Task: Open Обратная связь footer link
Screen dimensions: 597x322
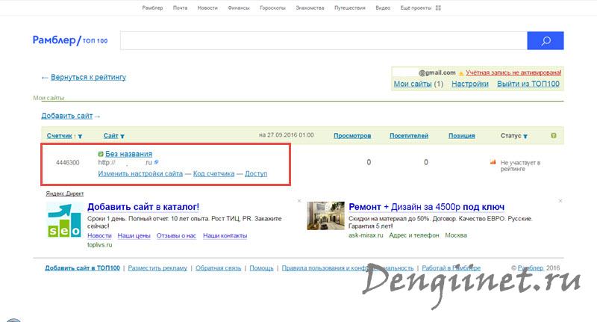Action: (x=218, y=268)
